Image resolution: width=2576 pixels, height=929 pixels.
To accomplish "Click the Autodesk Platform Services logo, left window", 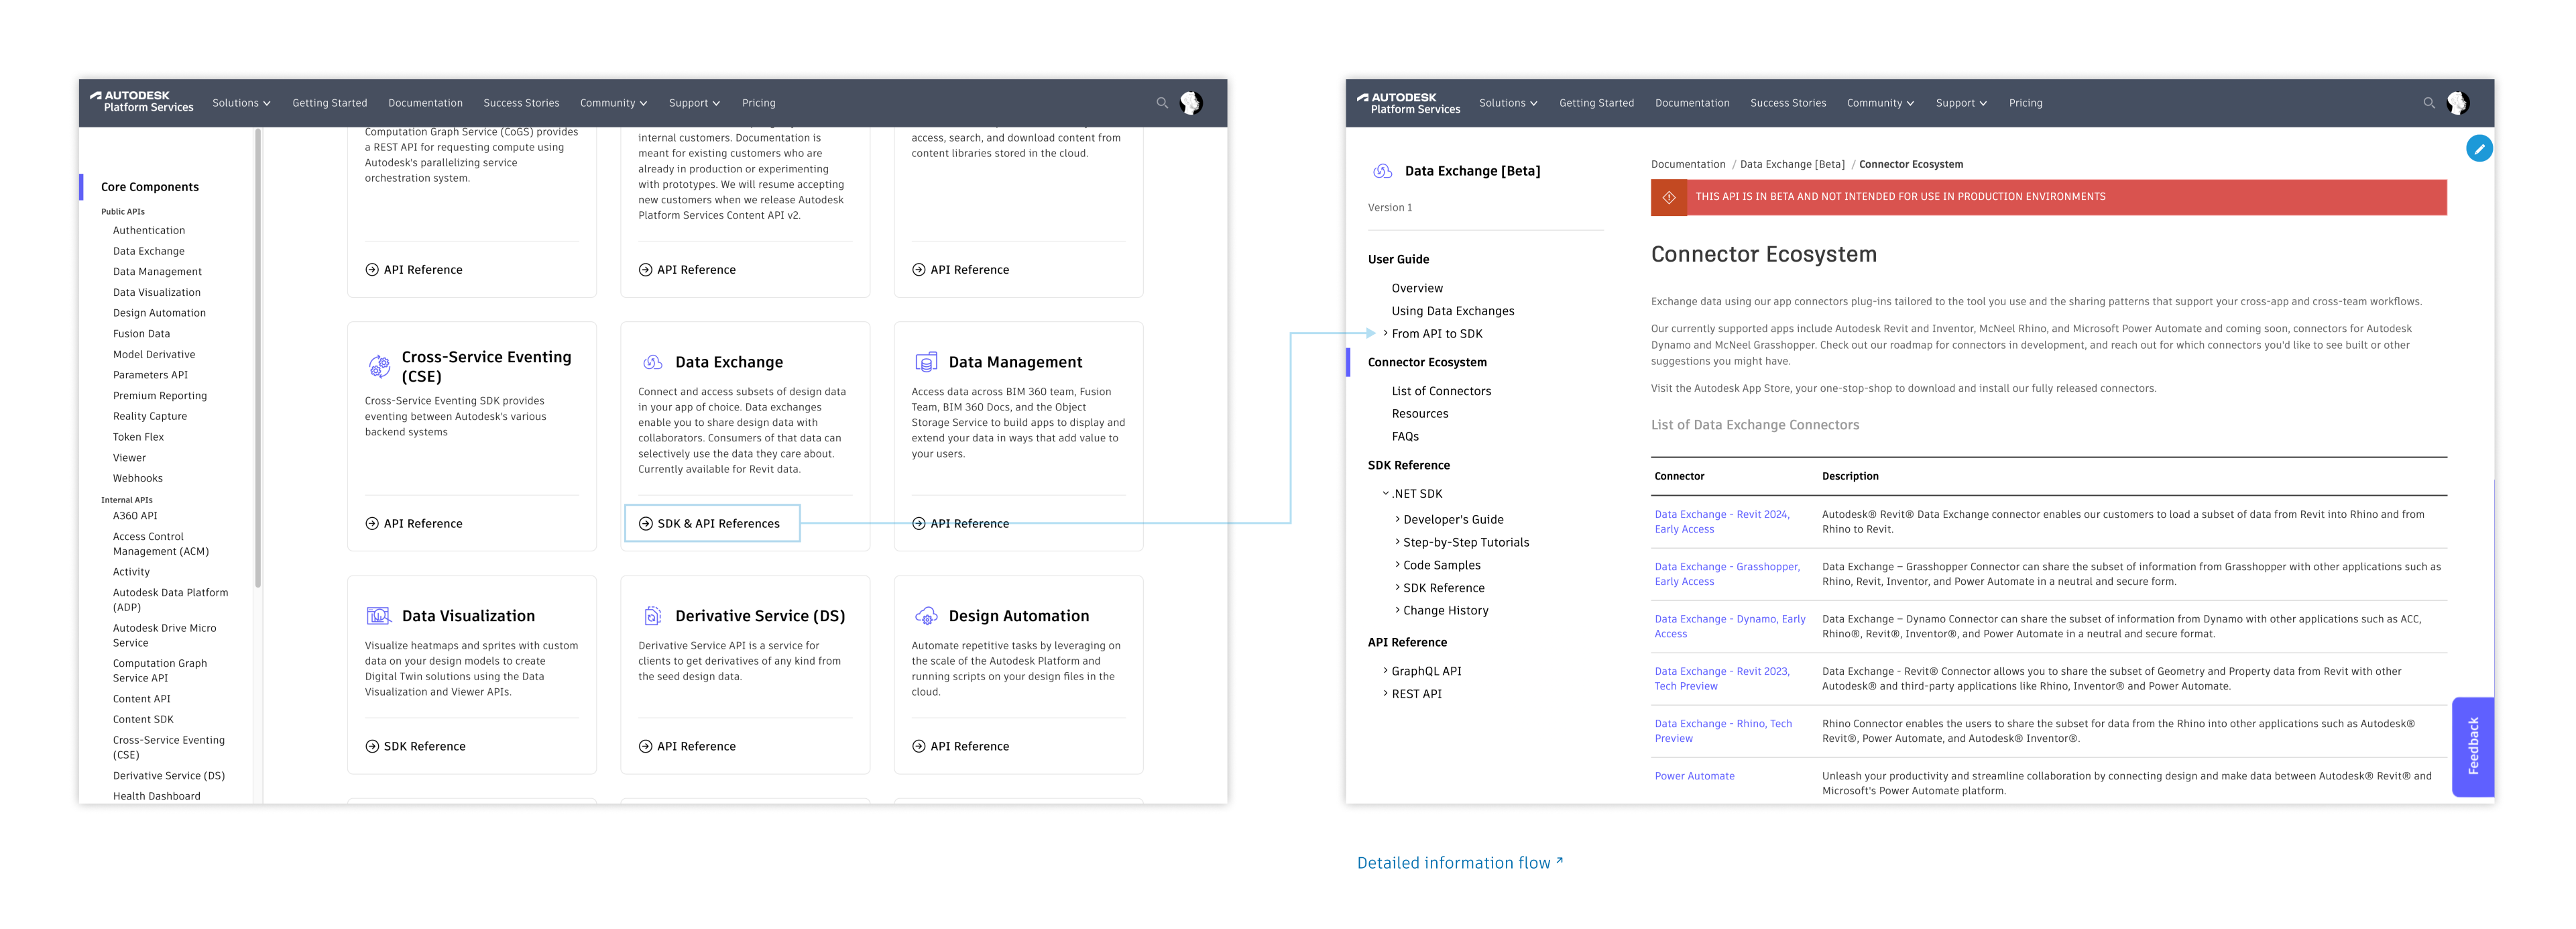I will pos(141,102).
